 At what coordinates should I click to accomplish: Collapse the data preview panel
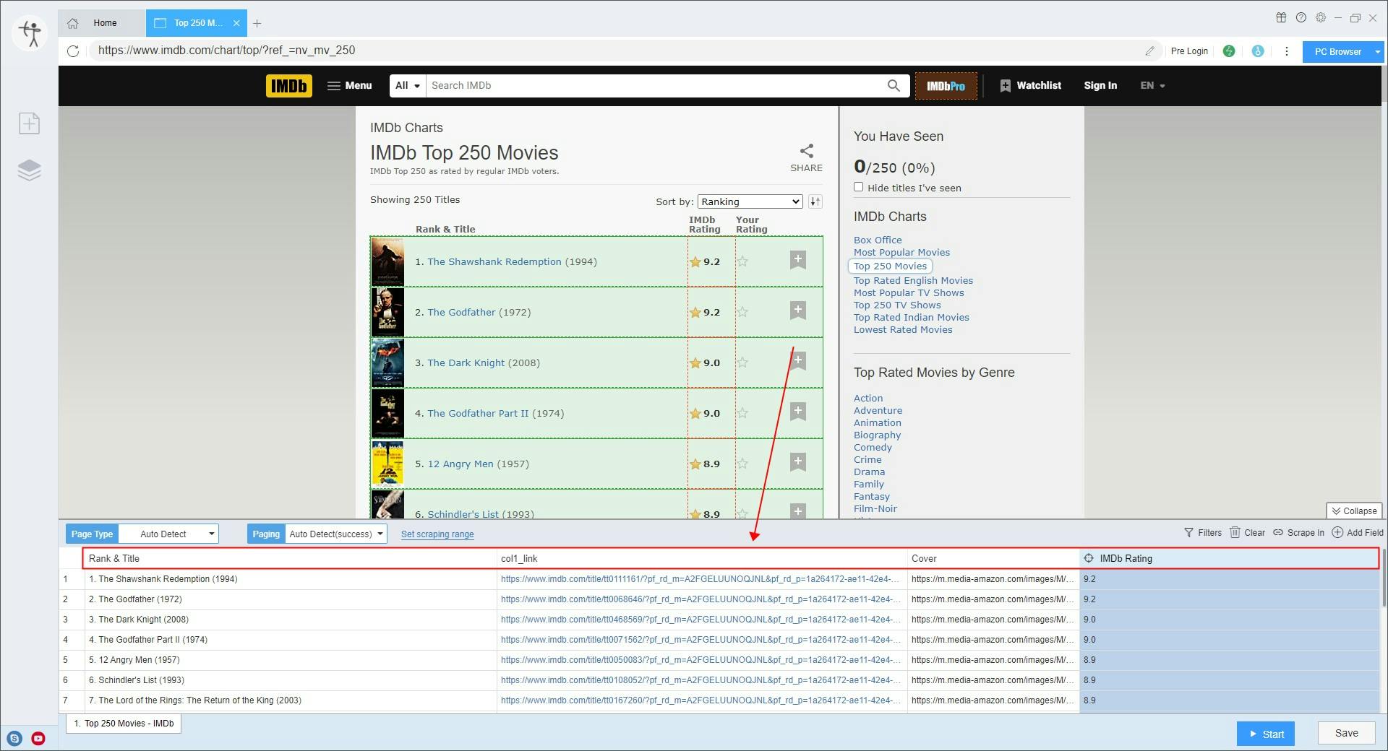(1354, 511)
